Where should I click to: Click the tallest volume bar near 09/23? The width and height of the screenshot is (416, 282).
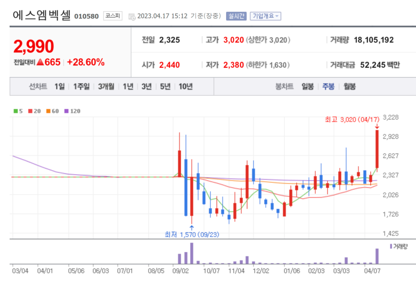[x=192, y=253]
